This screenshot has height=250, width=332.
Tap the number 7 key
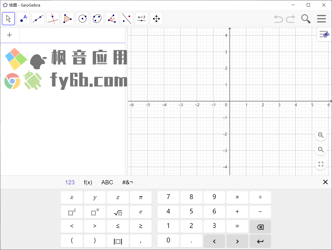[x=168, y=197]
